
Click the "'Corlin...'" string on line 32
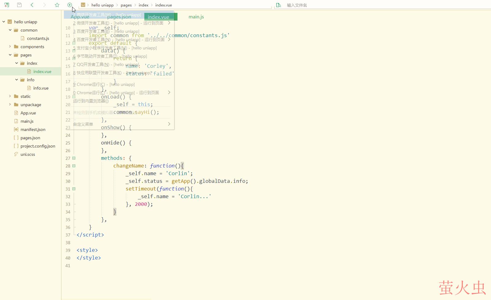(194, 197)
